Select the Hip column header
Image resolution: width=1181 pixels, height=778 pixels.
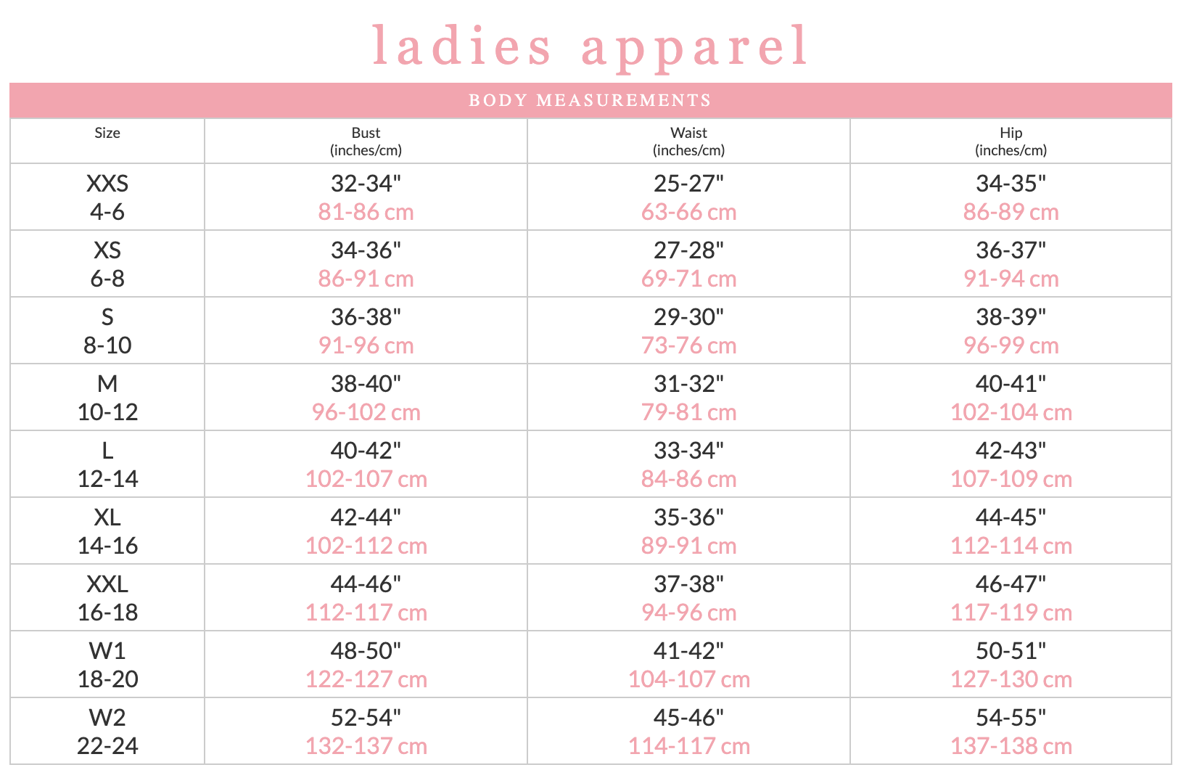[x=1011, y=141]
